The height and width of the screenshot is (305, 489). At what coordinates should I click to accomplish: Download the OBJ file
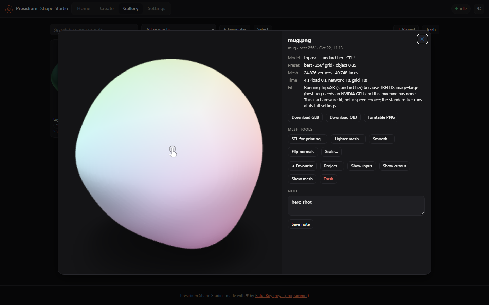[343, 117]
